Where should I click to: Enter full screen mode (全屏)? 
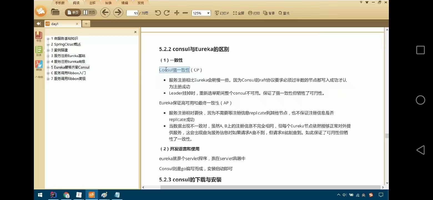239,13
